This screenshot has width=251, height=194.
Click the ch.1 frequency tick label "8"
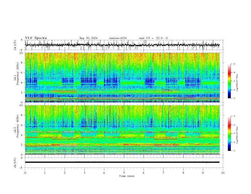[23, 63]
